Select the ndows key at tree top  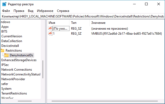click(x=6, y=22)
